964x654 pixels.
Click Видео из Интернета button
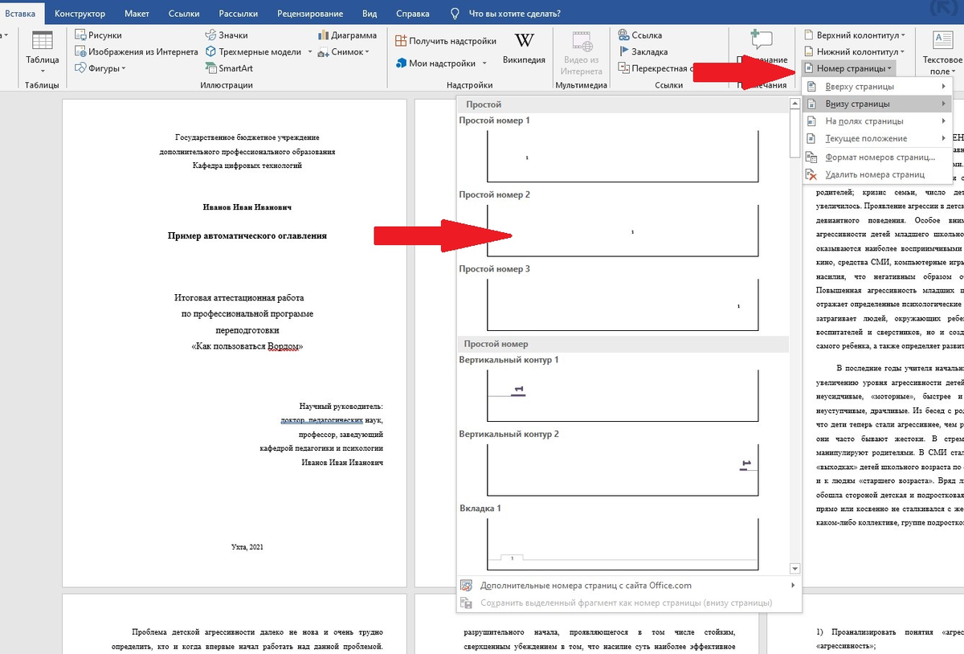click(x=582, y=52)
